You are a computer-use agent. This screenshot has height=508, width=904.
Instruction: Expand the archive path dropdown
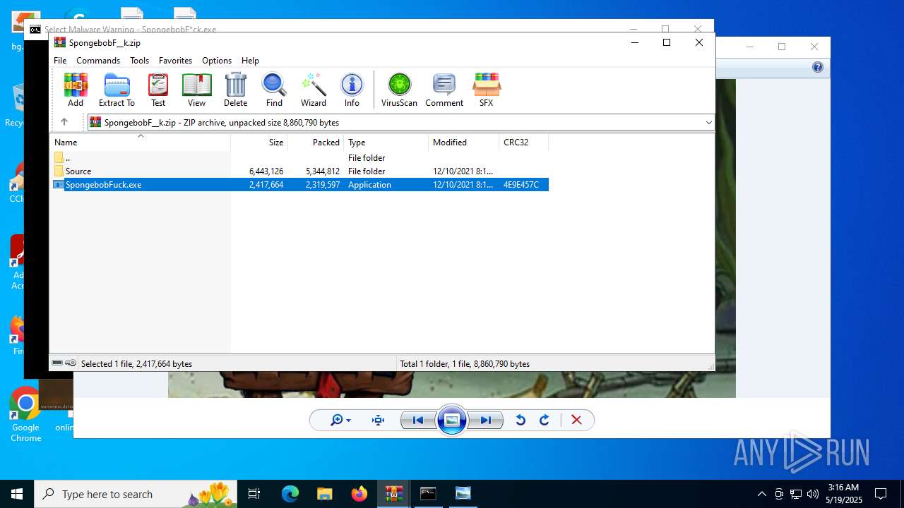[x=708, y=123]
